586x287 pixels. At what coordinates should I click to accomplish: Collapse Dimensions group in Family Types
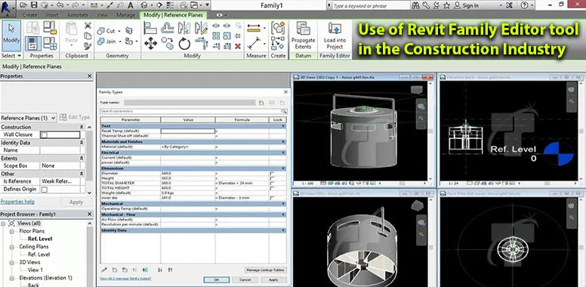pyautogui.click(x=283, y=168)
